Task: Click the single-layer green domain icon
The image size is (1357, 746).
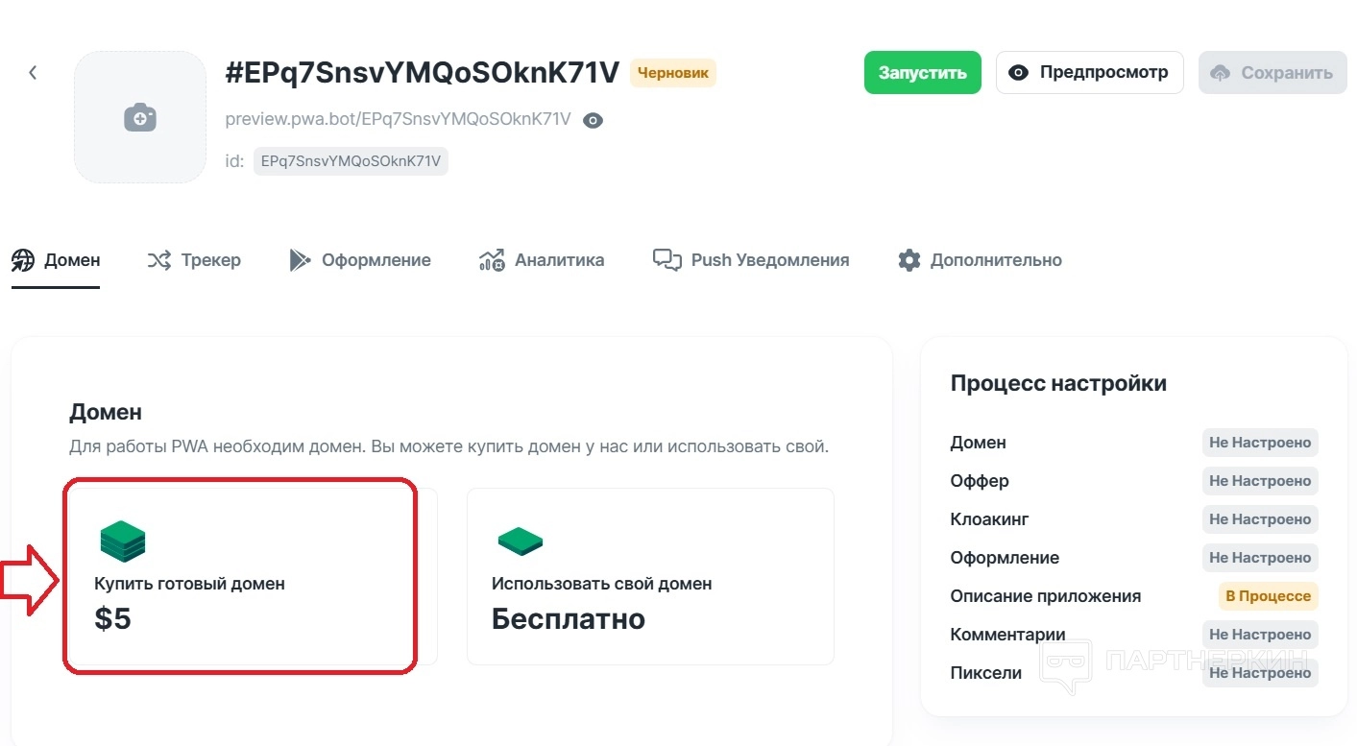Action: click(520, 541)
